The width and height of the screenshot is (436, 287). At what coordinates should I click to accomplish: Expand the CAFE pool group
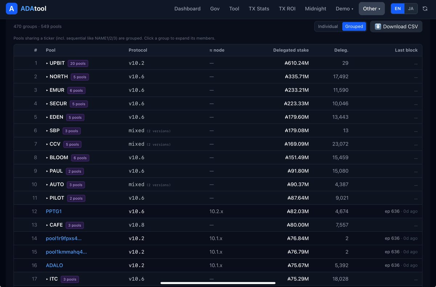pos(54,225)
